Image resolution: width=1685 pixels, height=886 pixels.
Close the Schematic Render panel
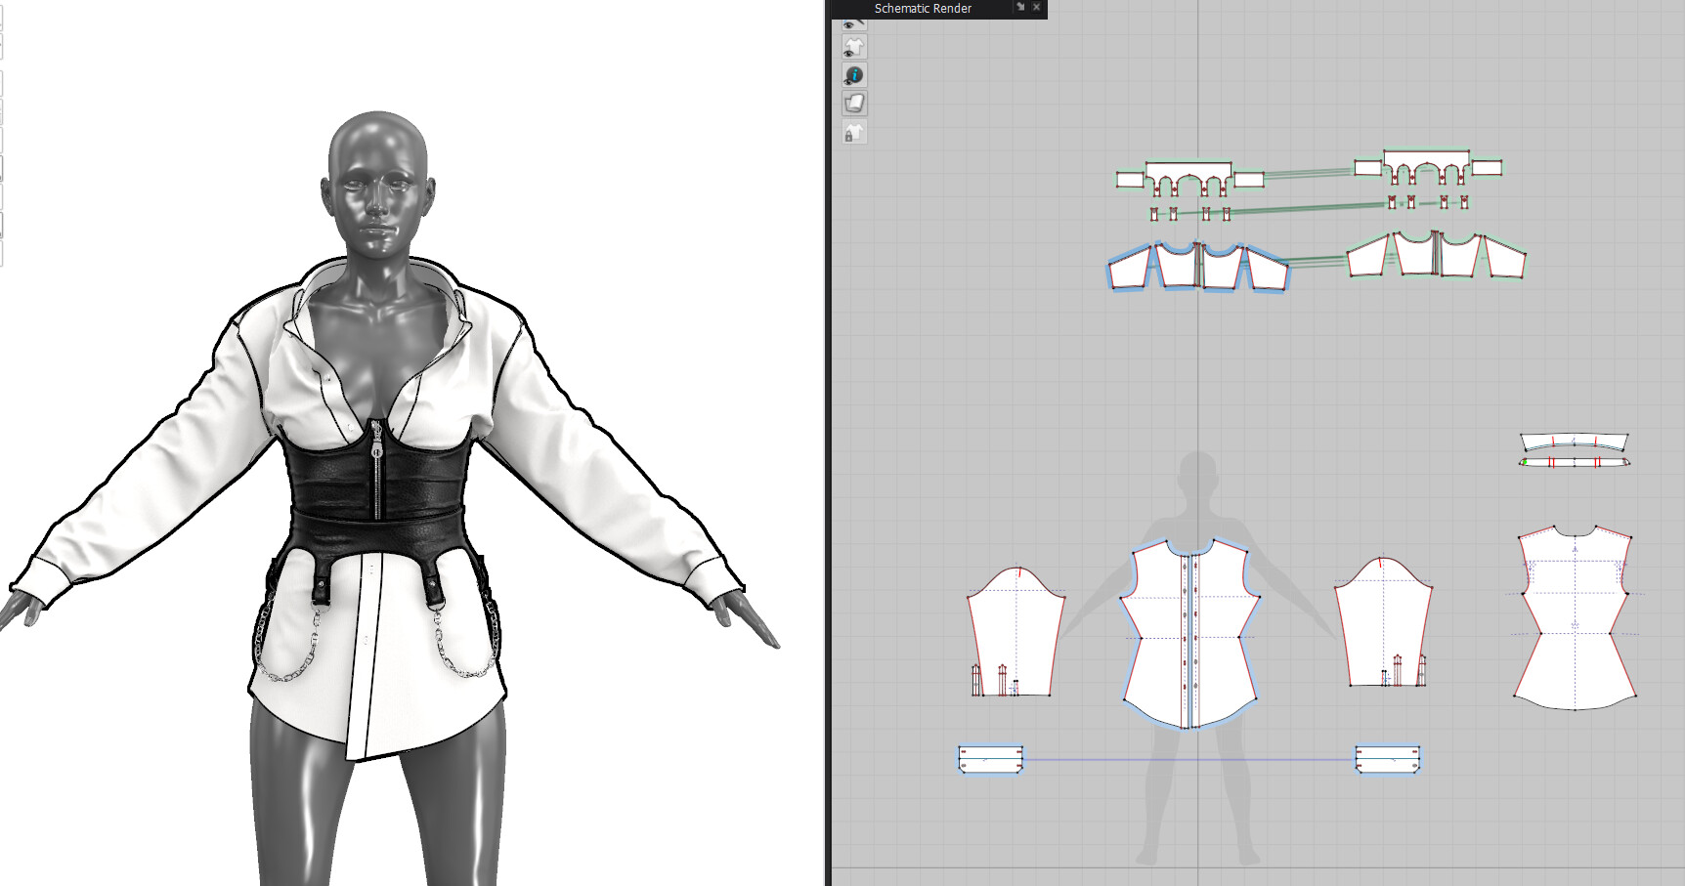point(1036,8)
